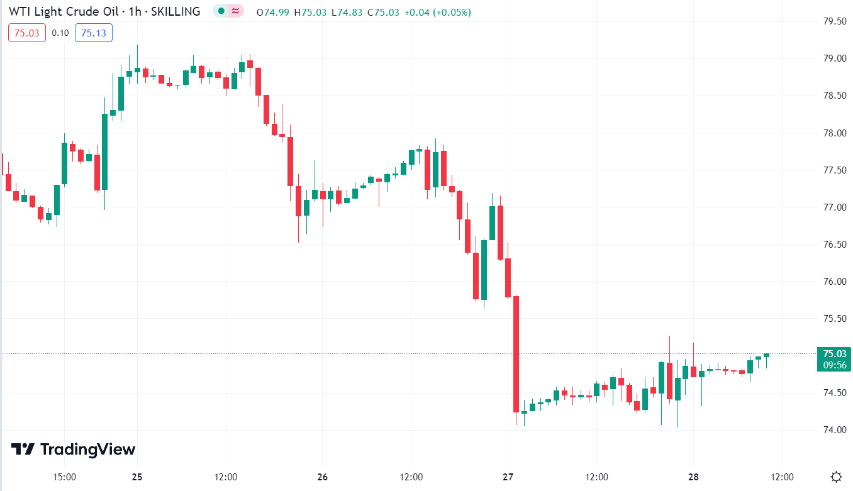Select the 0.10 spread value
The height and width of the screenshot is (491, 853).
click(x=60, y=33)
